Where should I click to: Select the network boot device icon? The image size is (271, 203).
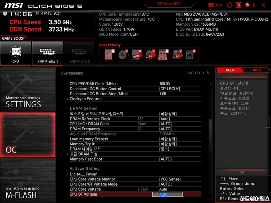(190, 54)
